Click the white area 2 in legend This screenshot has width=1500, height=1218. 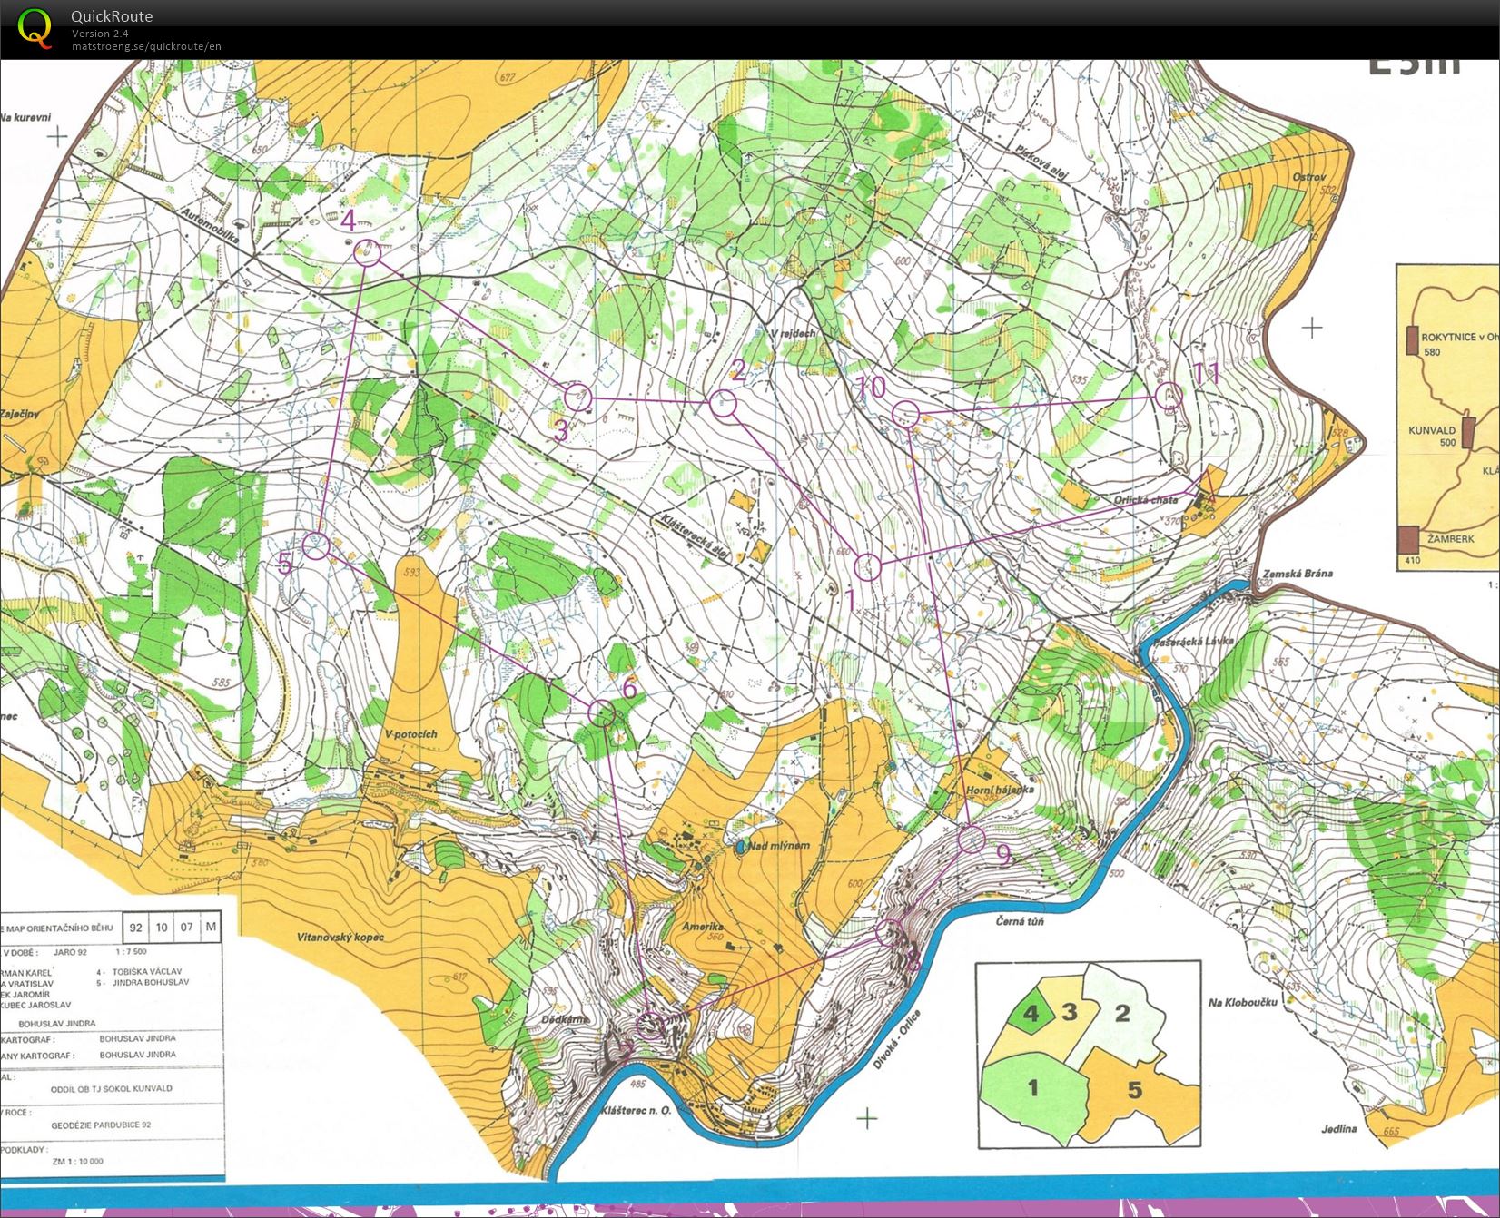point(1123,1012)
